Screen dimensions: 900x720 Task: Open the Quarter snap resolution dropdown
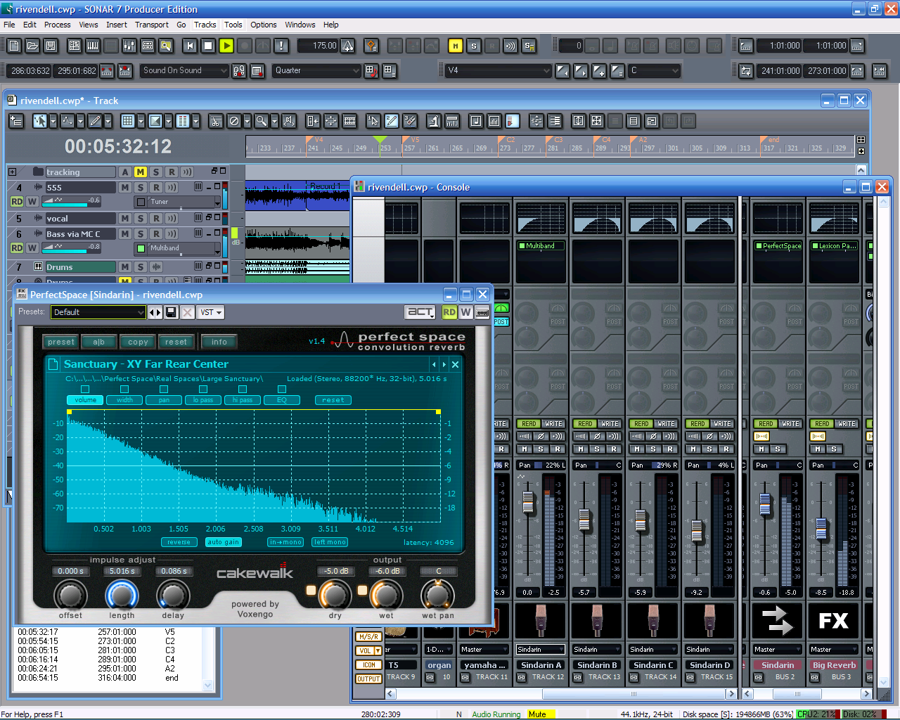click(x=317, y=71)
